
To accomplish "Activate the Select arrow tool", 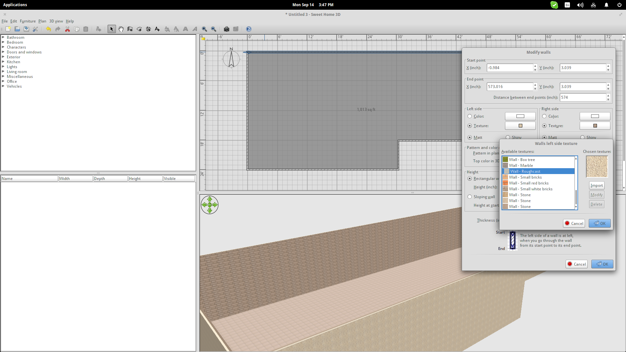I will [112, 29].
